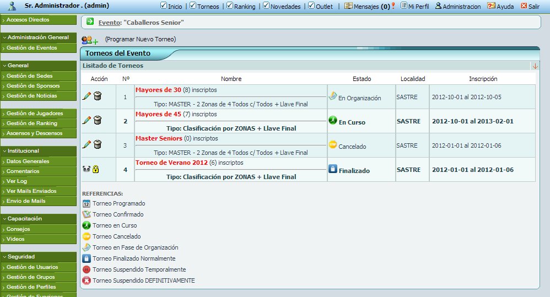Click the padlock icon for Torneo de Verano 2012
550x297 pixels.
coord(96,169)
